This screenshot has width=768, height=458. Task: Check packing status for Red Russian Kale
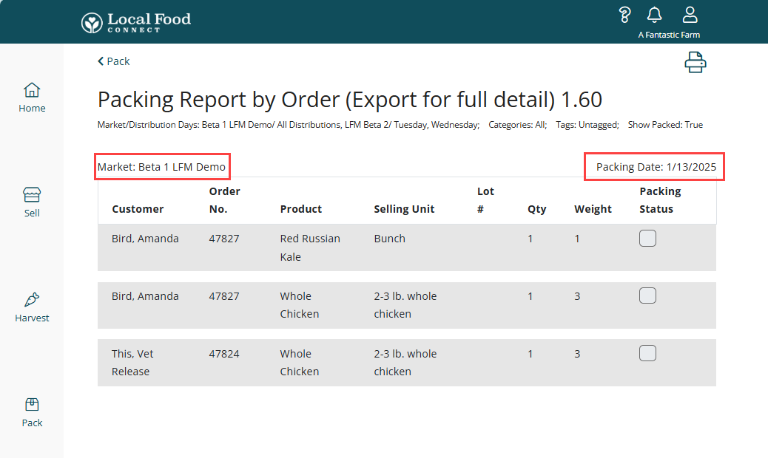pos(647,238)
